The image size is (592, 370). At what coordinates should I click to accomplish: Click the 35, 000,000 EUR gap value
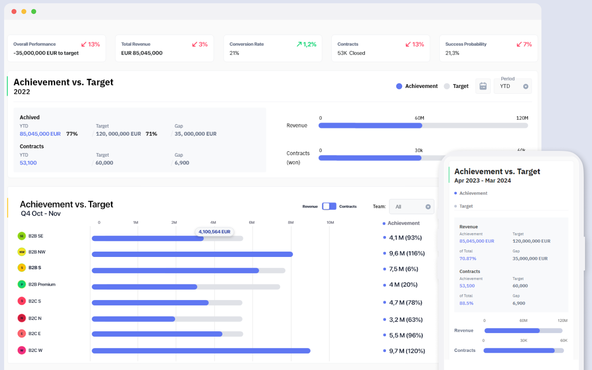[x=196, y=134]
